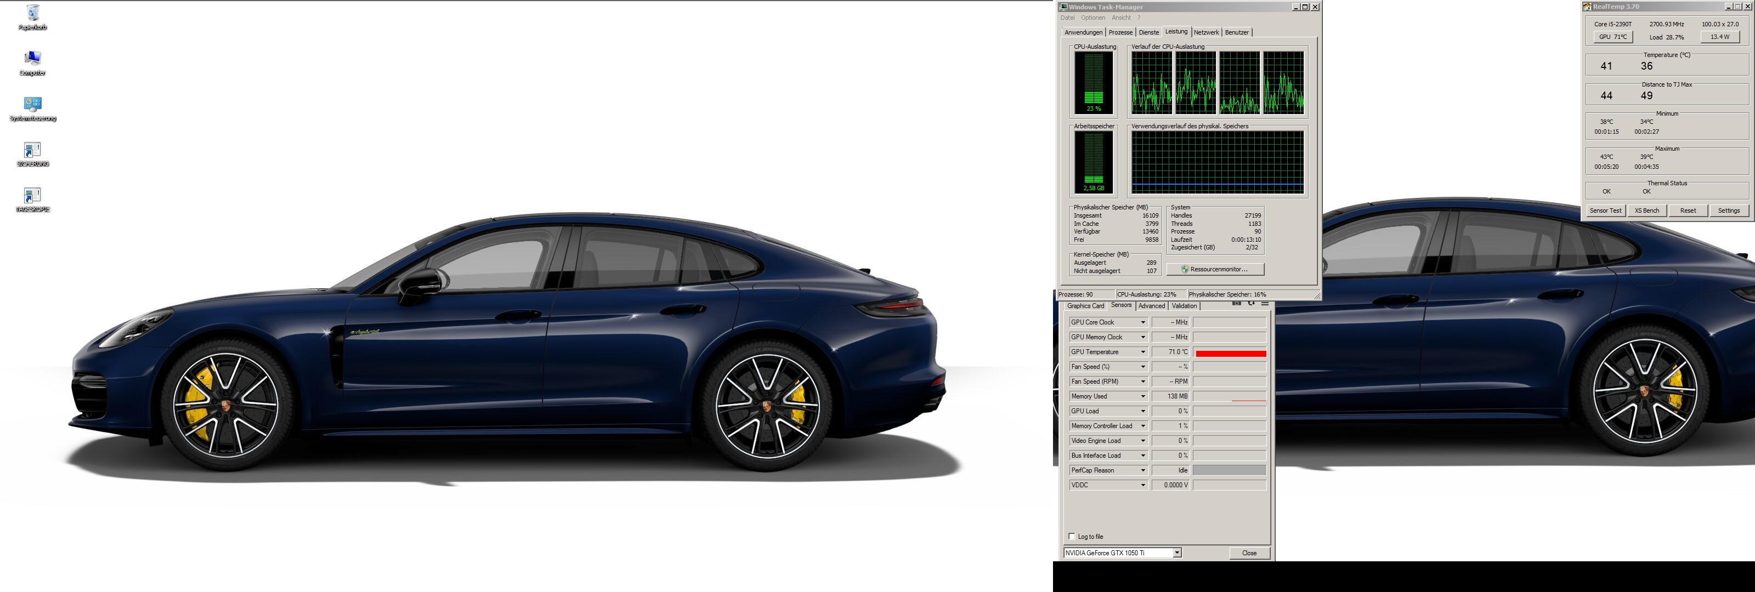Click the GPU-Z refresh icon
This screenshot has height=592, width=1755.
pos(1251,303)
